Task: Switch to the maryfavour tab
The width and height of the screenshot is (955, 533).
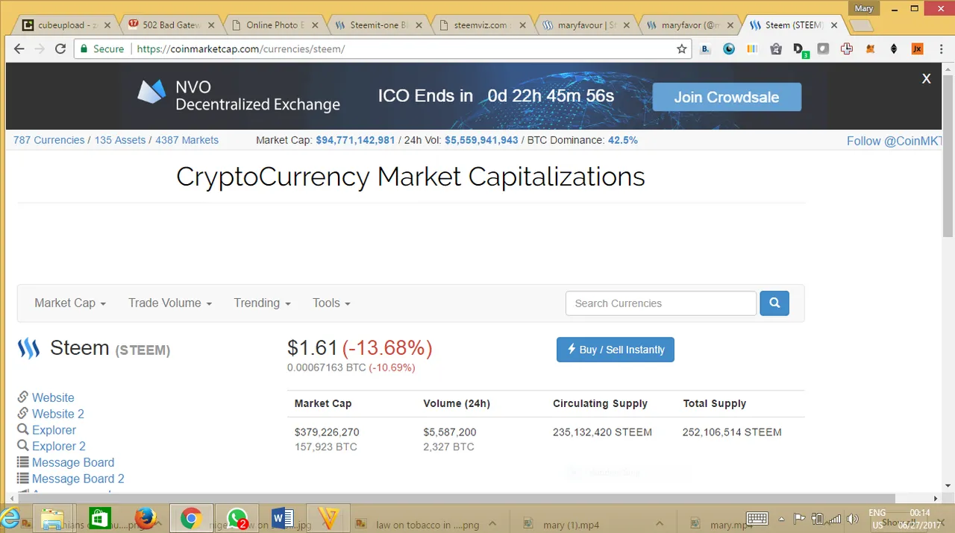Action: coord(584,25)
